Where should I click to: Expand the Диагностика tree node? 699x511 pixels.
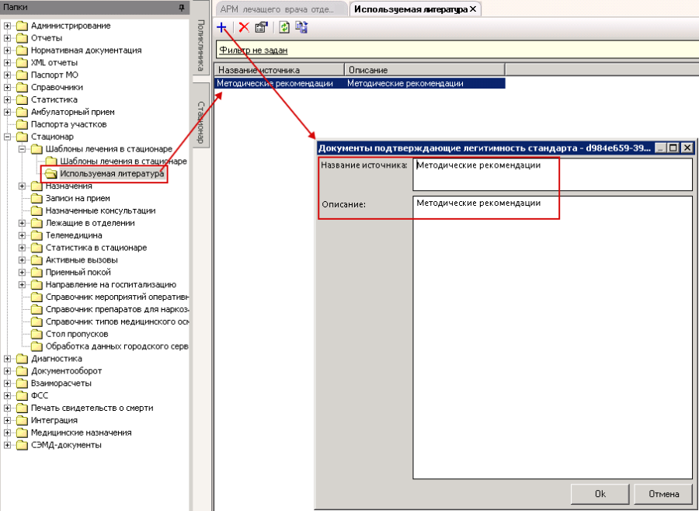click(x=7, y=359)
